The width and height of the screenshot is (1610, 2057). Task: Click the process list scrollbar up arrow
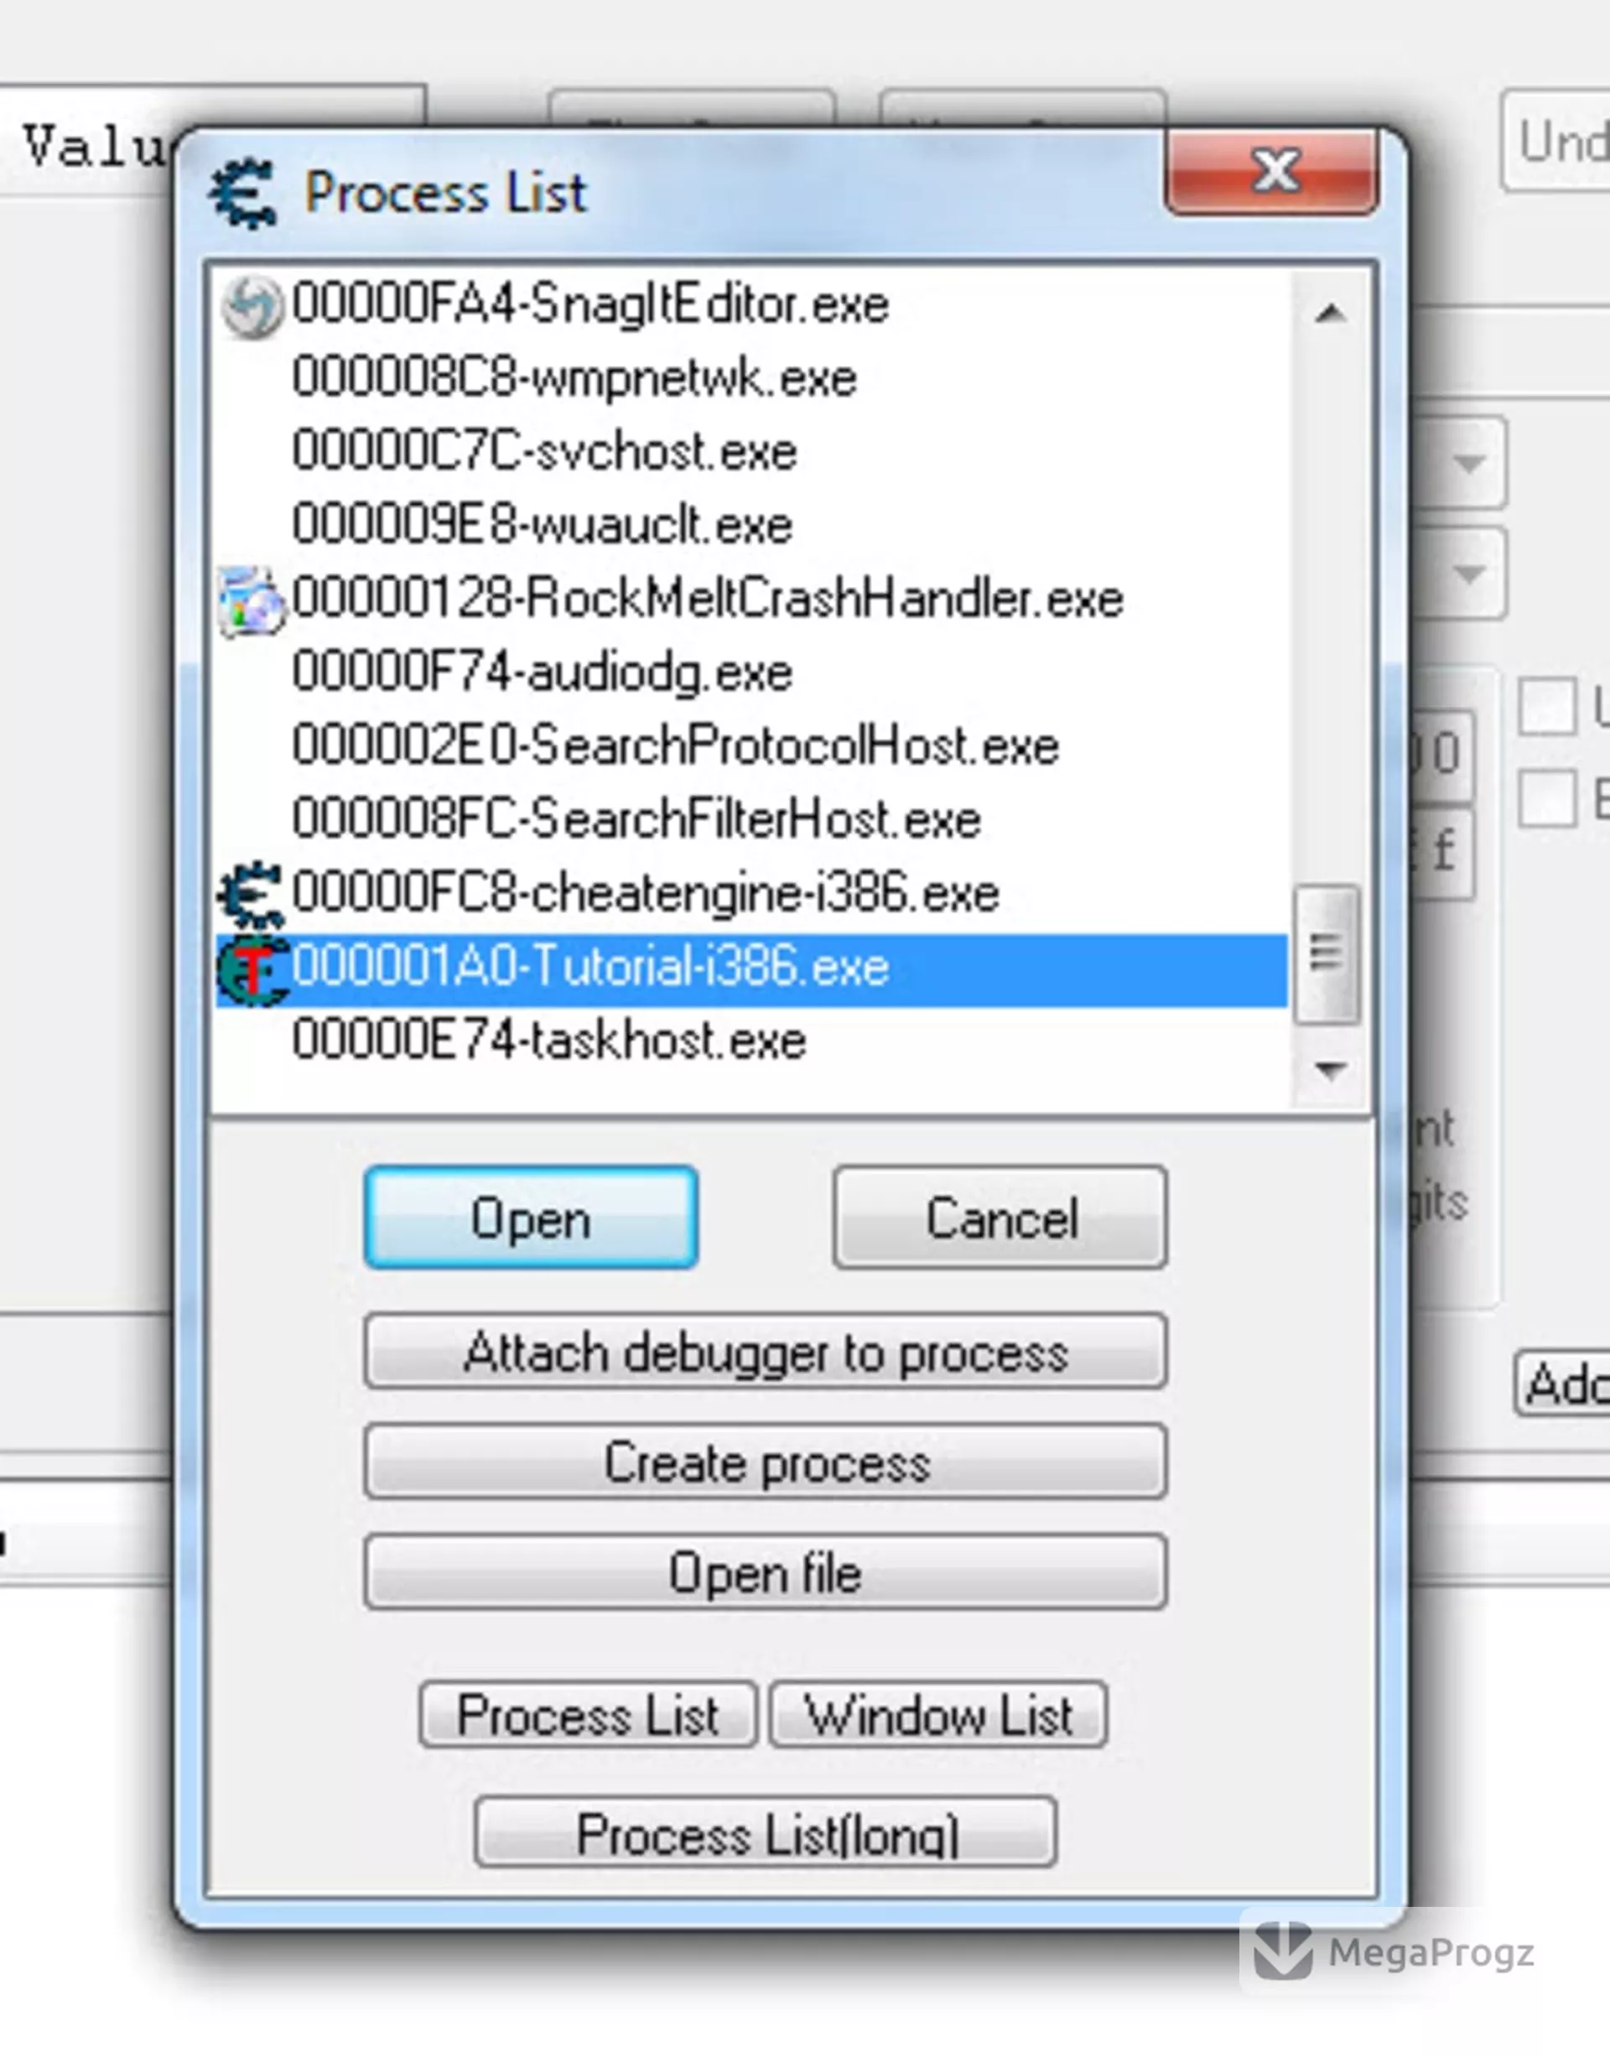(x=1330, y=313)
